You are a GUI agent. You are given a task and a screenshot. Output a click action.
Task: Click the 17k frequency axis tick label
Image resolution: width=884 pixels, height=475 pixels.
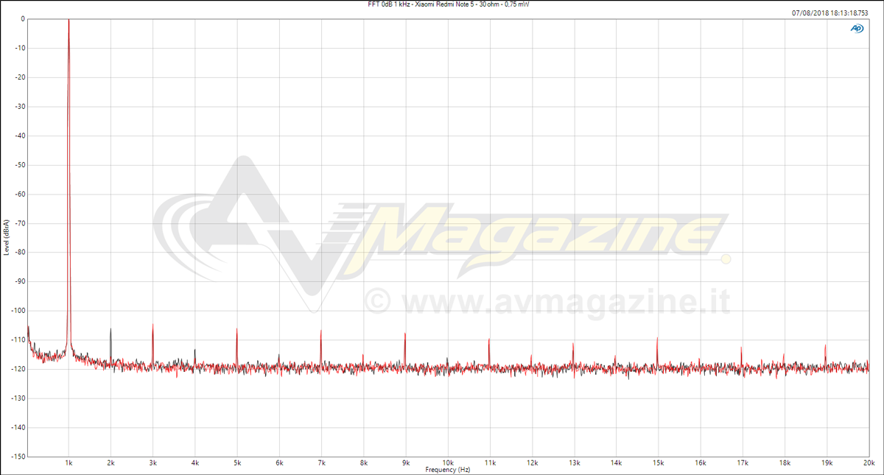(743, 463)
